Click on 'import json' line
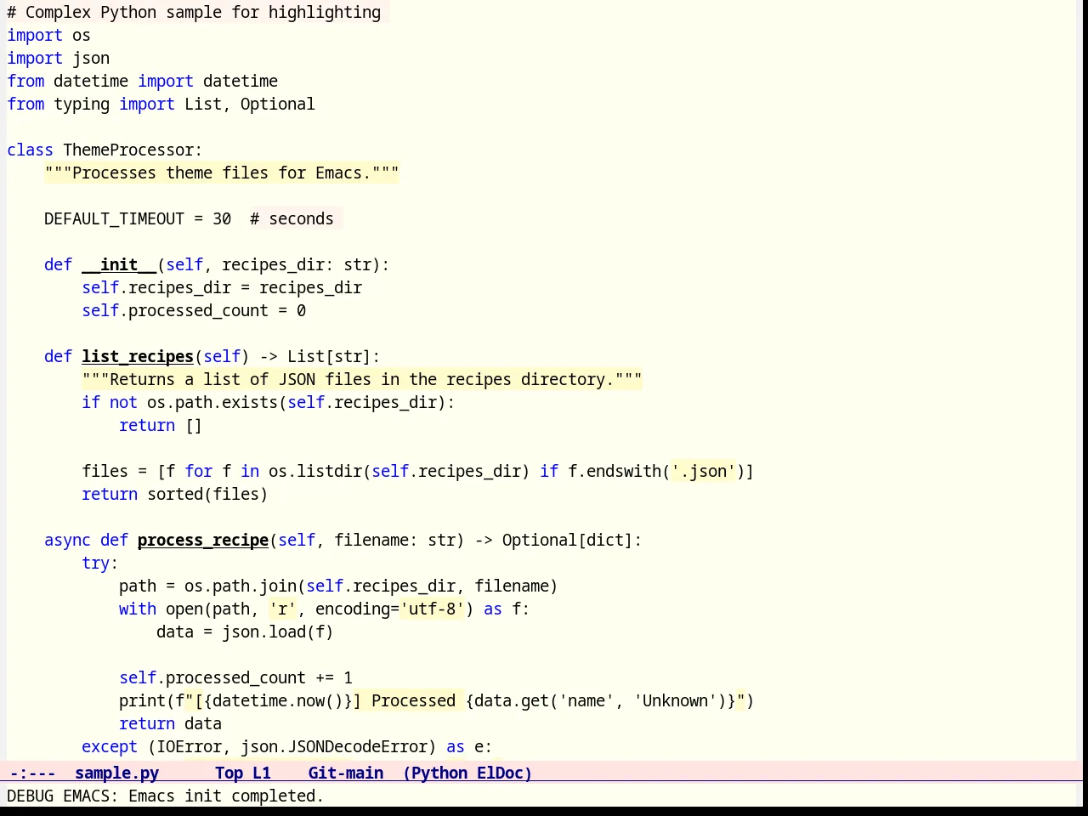Screen dimensions: 1088x816 (x=58, y=58)
